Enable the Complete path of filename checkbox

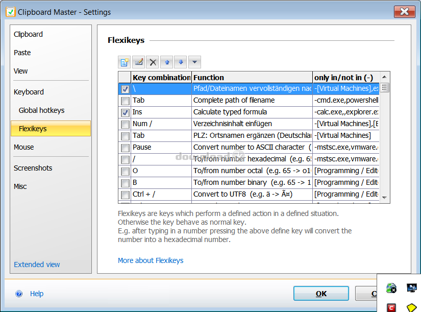tap(125, 101)
